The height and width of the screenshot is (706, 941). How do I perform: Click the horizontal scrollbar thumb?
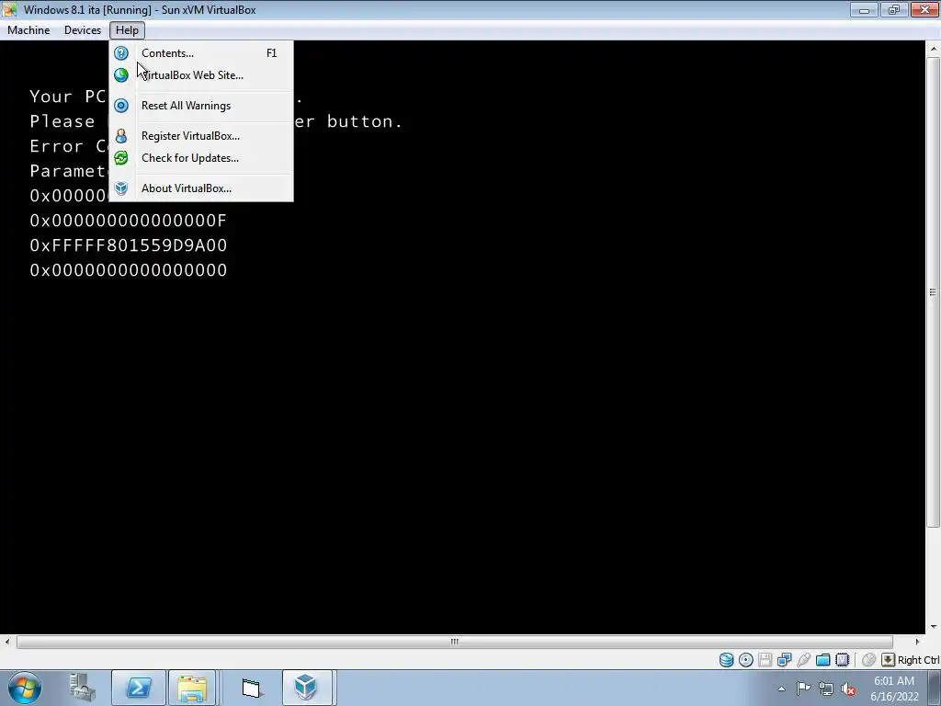(454, 642)
